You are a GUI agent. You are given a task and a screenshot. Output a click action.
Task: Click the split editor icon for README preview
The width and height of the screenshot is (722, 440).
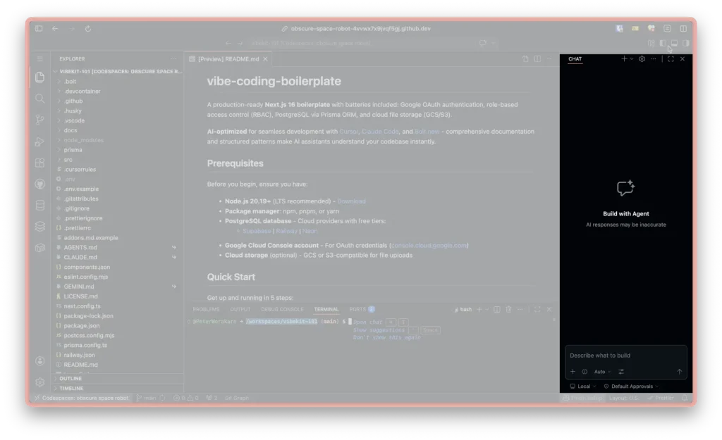click(537, 59)
